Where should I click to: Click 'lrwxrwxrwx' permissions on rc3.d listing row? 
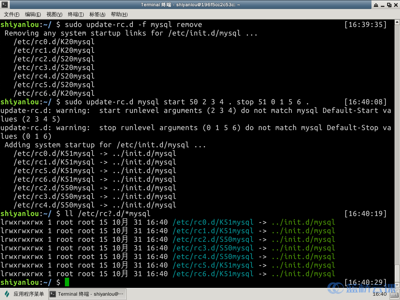click(x=22, y=248)
